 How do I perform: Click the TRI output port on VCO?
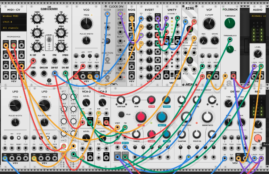pos(83,76)
